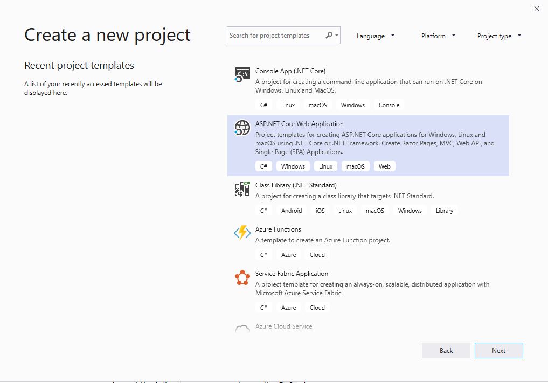Click the Cloud tag under Azure Functions

click(x=317, y=255)
